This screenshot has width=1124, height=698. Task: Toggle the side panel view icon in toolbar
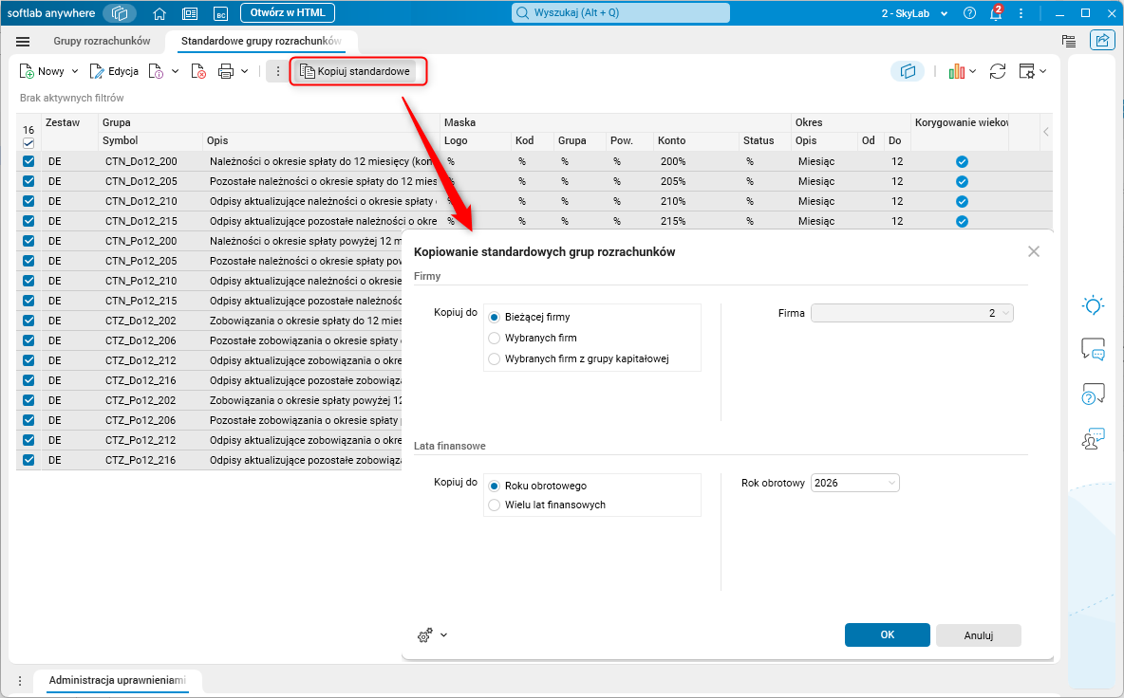click(908, 71)
